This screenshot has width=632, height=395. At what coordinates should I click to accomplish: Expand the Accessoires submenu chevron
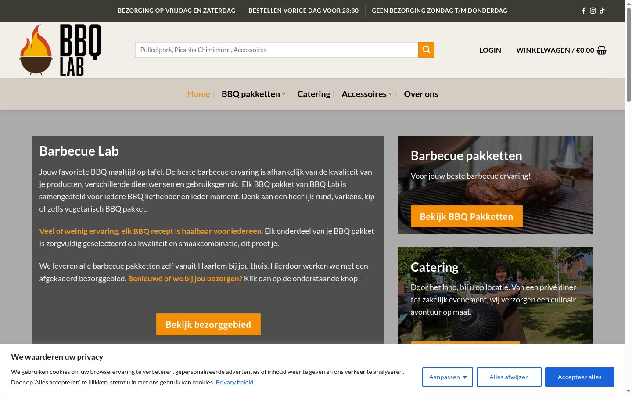[x=390, y=94]
